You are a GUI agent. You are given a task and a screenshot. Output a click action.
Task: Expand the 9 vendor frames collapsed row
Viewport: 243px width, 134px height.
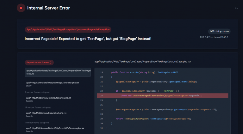(x=38, y=92)
